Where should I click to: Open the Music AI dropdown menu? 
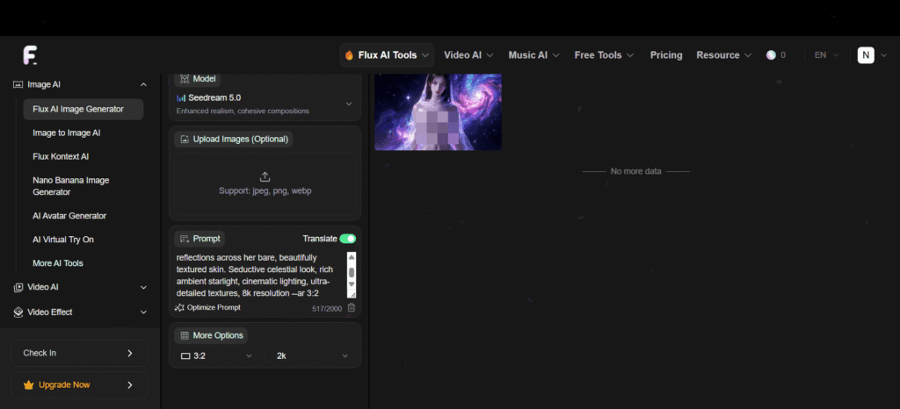pos(533,55)
